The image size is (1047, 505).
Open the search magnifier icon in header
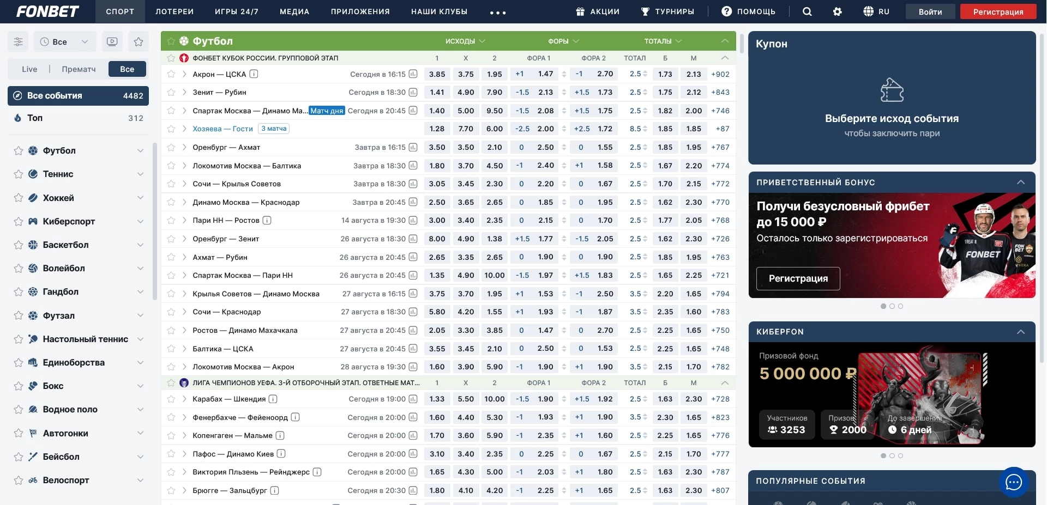pyautogui.click(x=807, y=11)
